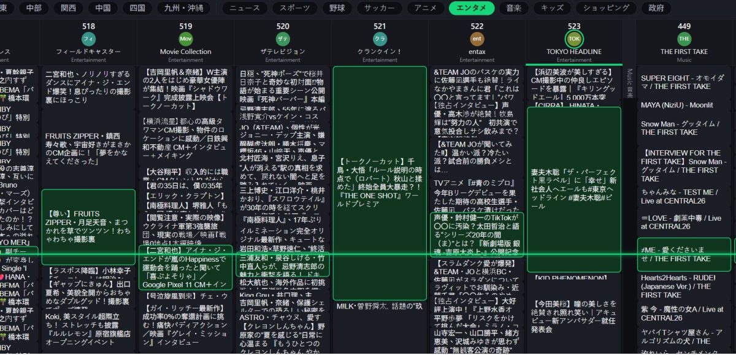This screenshot has height=355, width=736.
Task: Open the Koki, 美スタイル超際立ち program
Action: (x=89, y=329)
